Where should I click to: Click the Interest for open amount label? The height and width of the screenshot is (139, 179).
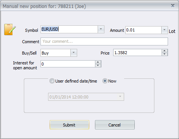tap(25, 66)
